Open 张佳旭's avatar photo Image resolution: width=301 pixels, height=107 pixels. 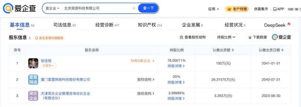tap(33, 63)
